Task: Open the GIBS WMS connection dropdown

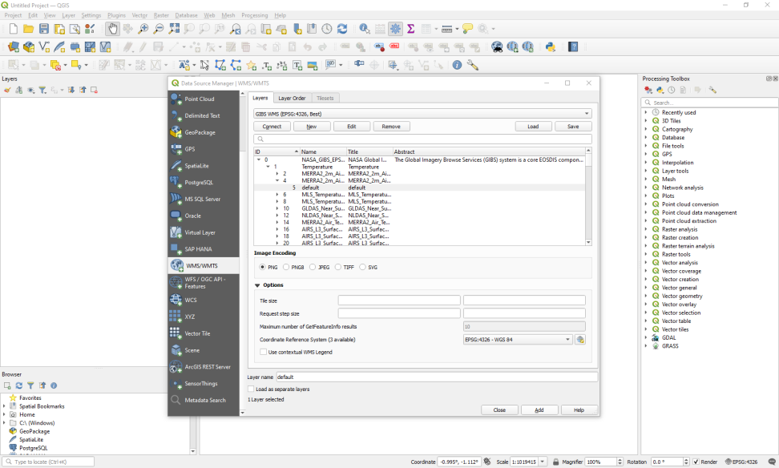Action: [422, 114]
